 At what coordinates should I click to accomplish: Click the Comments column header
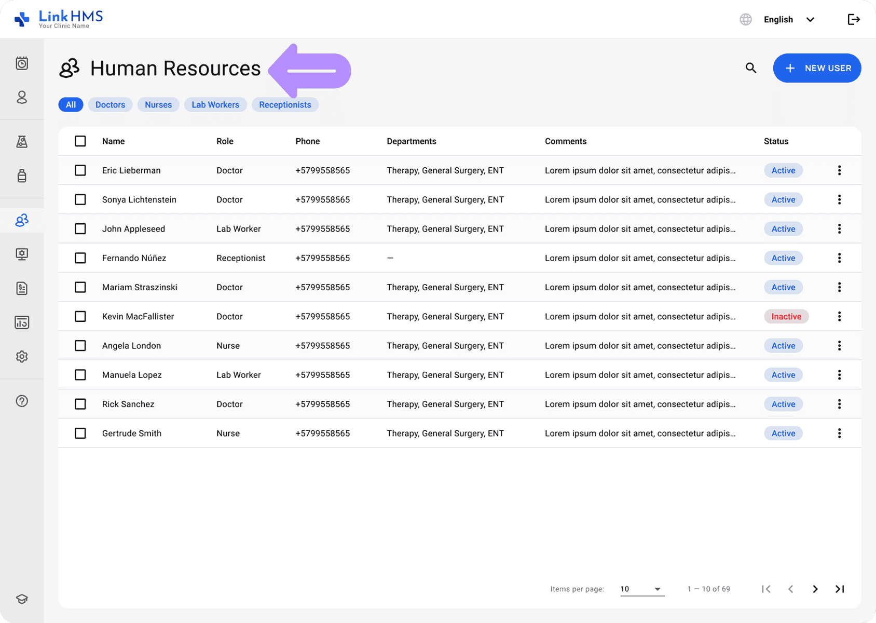[566, 141]
